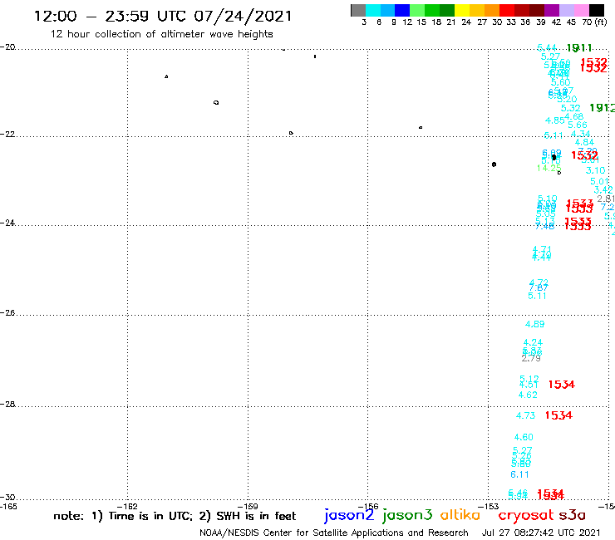Image resolution: width=615 pixels, height=540 pixels.
Task: Click the blue wave height value '6.11'
Action: pos(519,475)
